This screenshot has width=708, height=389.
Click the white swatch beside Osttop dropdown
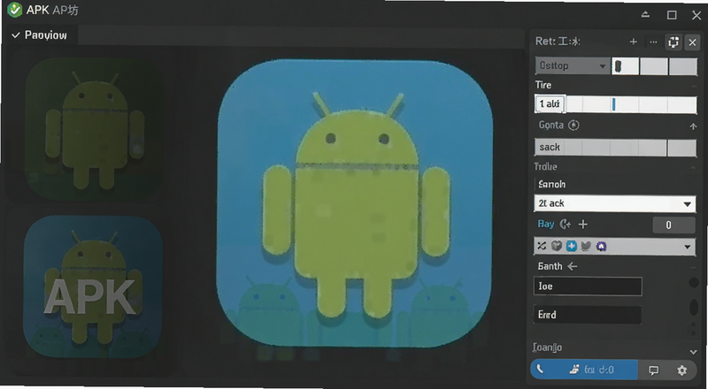(x=626, y=66)
